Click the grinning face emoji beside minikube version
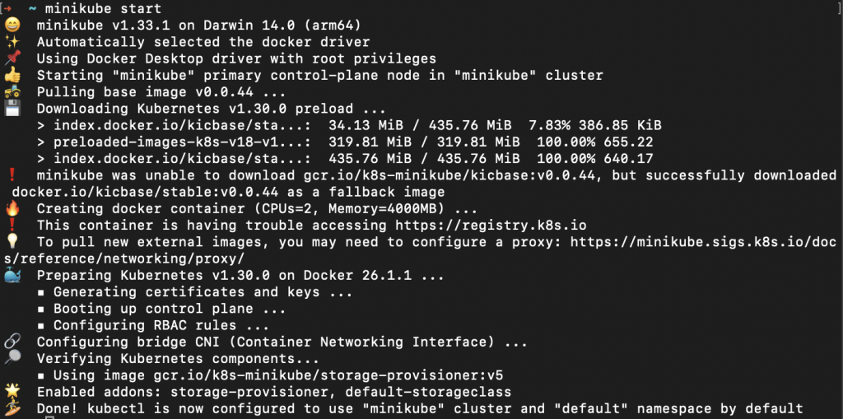 (x=12, y=26)
